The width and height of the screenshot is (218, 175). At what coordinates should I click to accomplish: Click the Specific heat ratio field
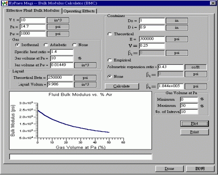(62, 52)
